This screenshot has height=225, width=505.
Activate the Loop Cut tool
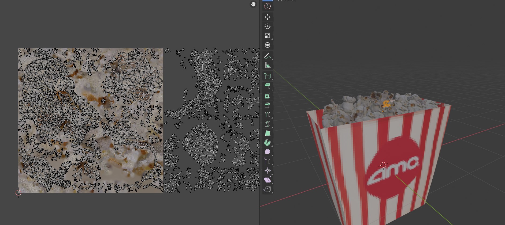(267, 115)
